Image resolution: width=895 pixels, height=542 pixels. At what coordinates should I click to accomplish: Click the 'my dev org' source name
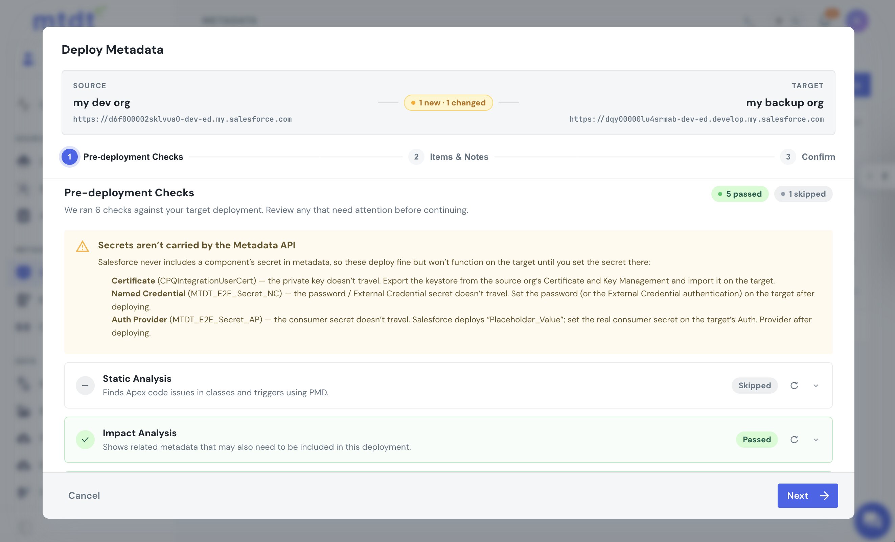102,103
